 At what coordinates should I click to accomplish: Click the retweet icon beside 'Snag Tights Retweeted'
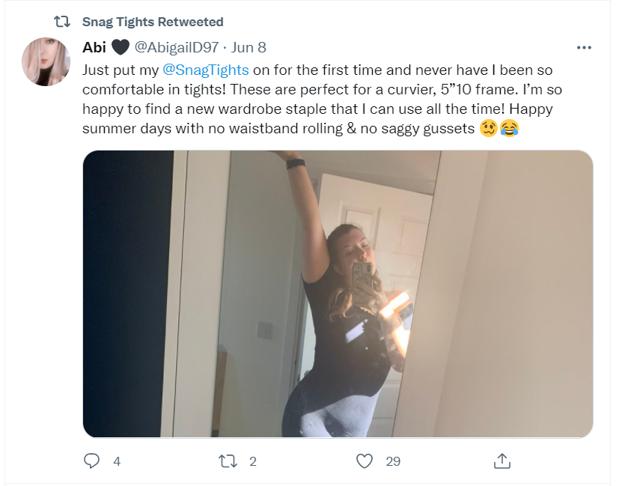coord(62,22)
